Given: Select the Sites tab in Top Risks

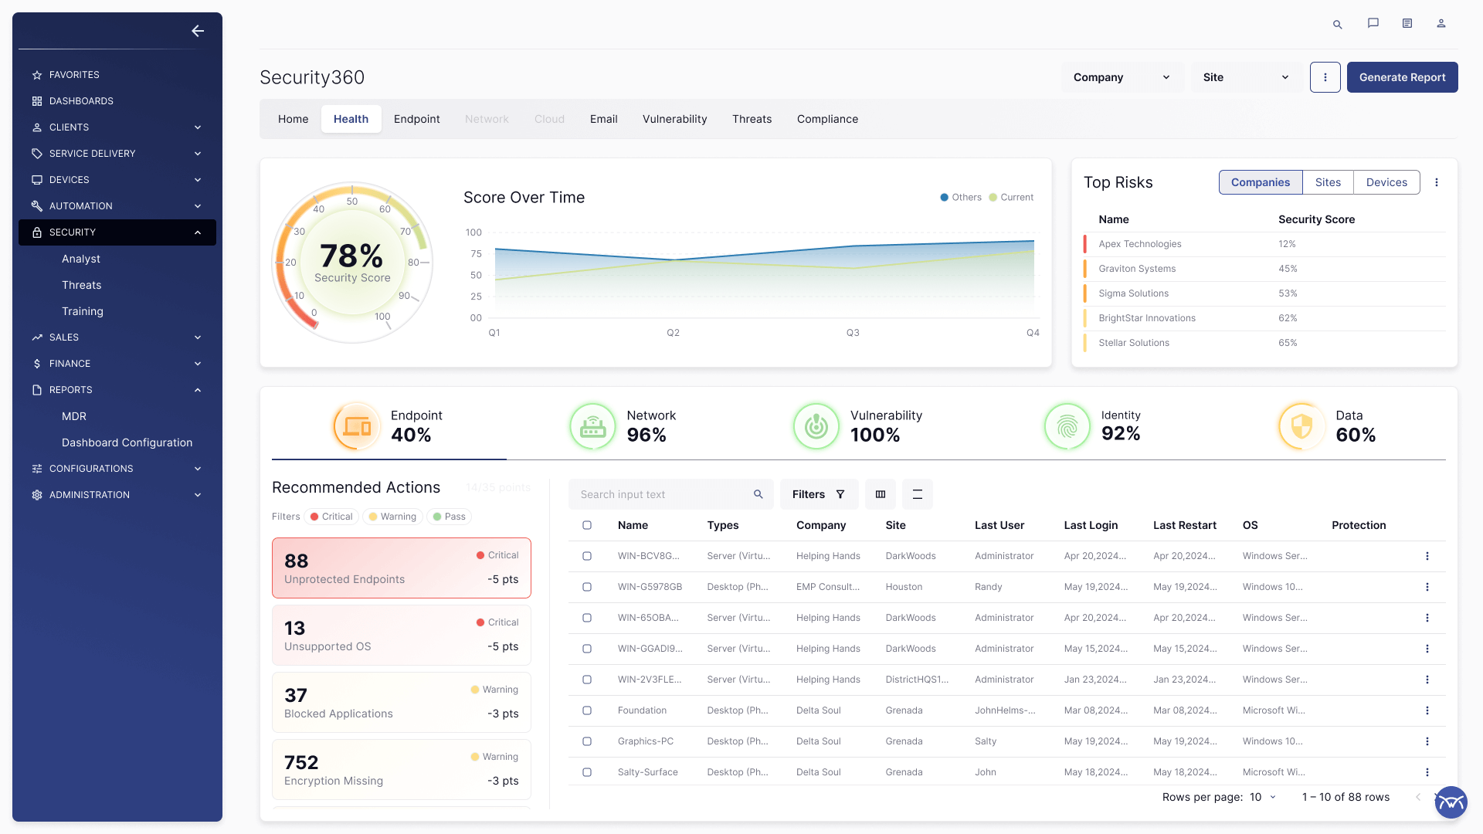Looking at the screenshot, I should tap(1328, 182).
